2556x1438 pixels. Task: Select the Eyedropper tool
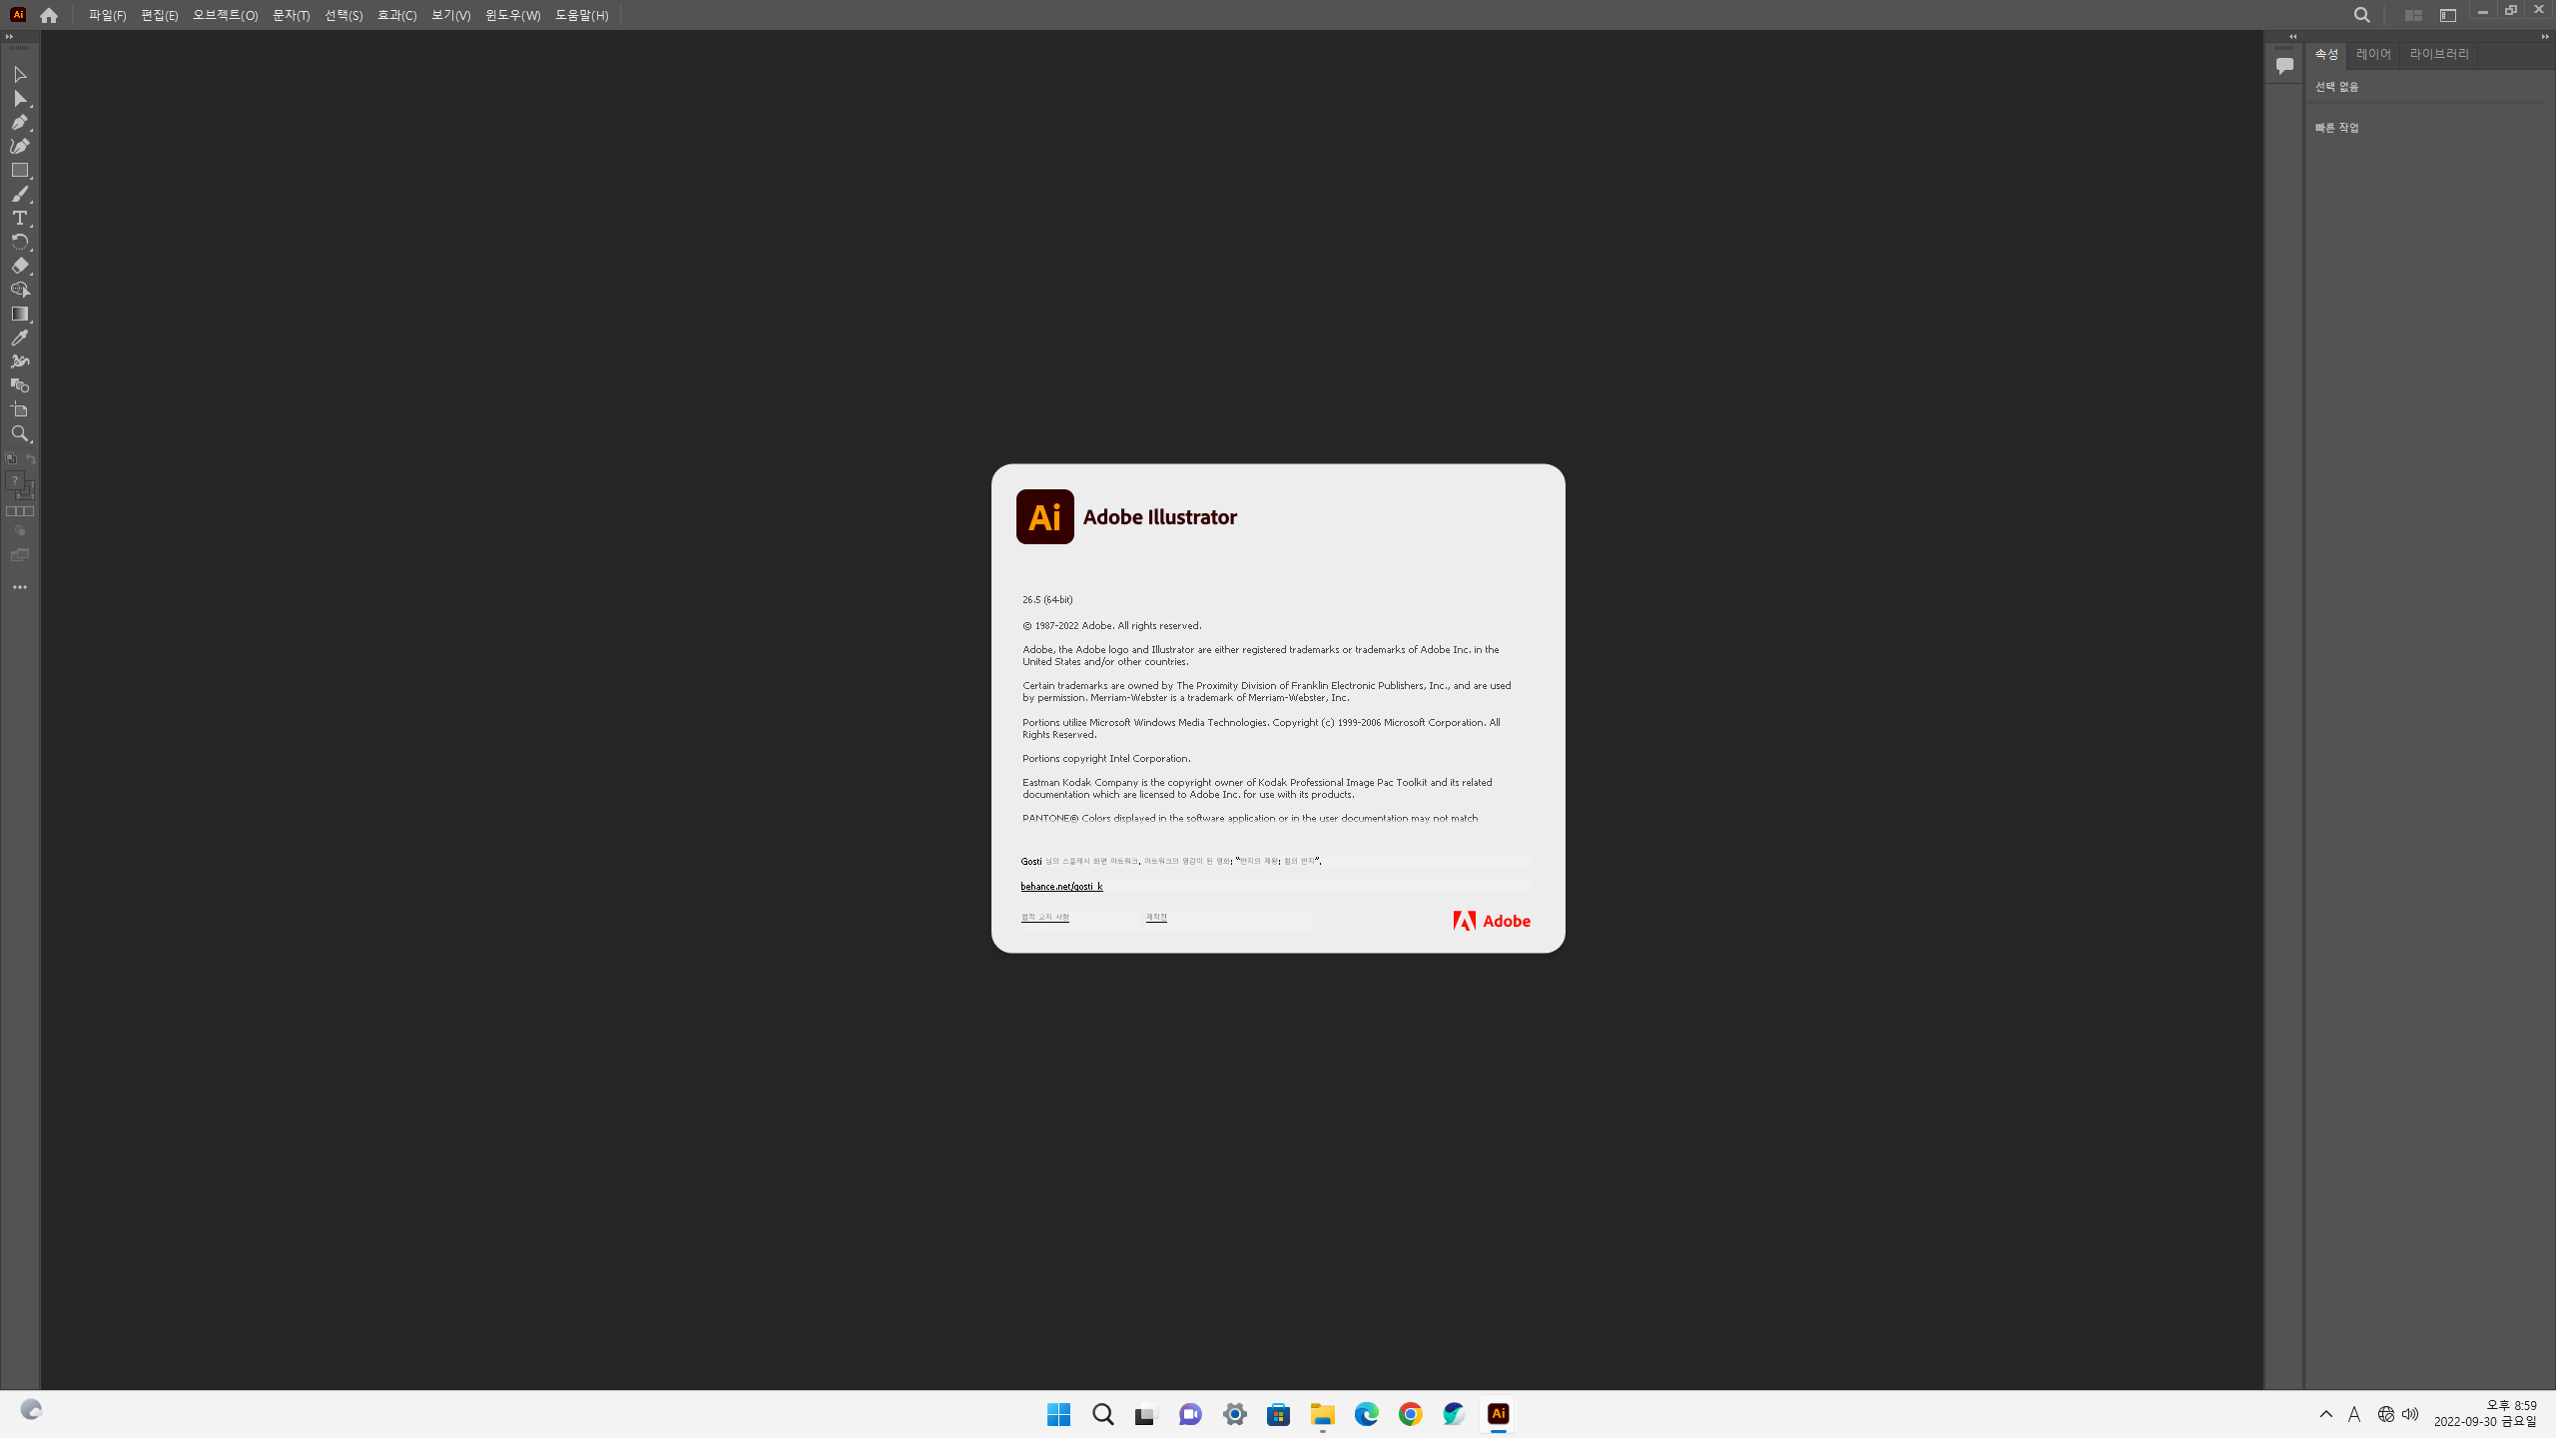19,338
